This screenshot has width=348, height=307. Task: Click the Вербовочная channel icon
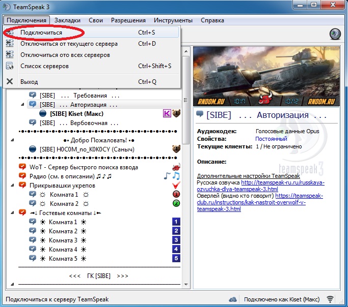33,122
